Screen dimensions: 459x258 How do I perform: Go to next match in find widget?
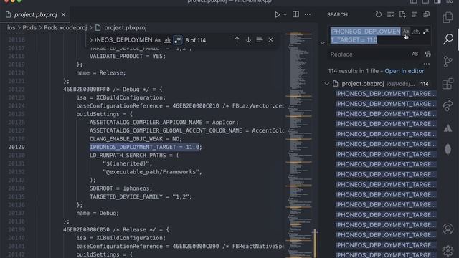click(x=248, y=40)
